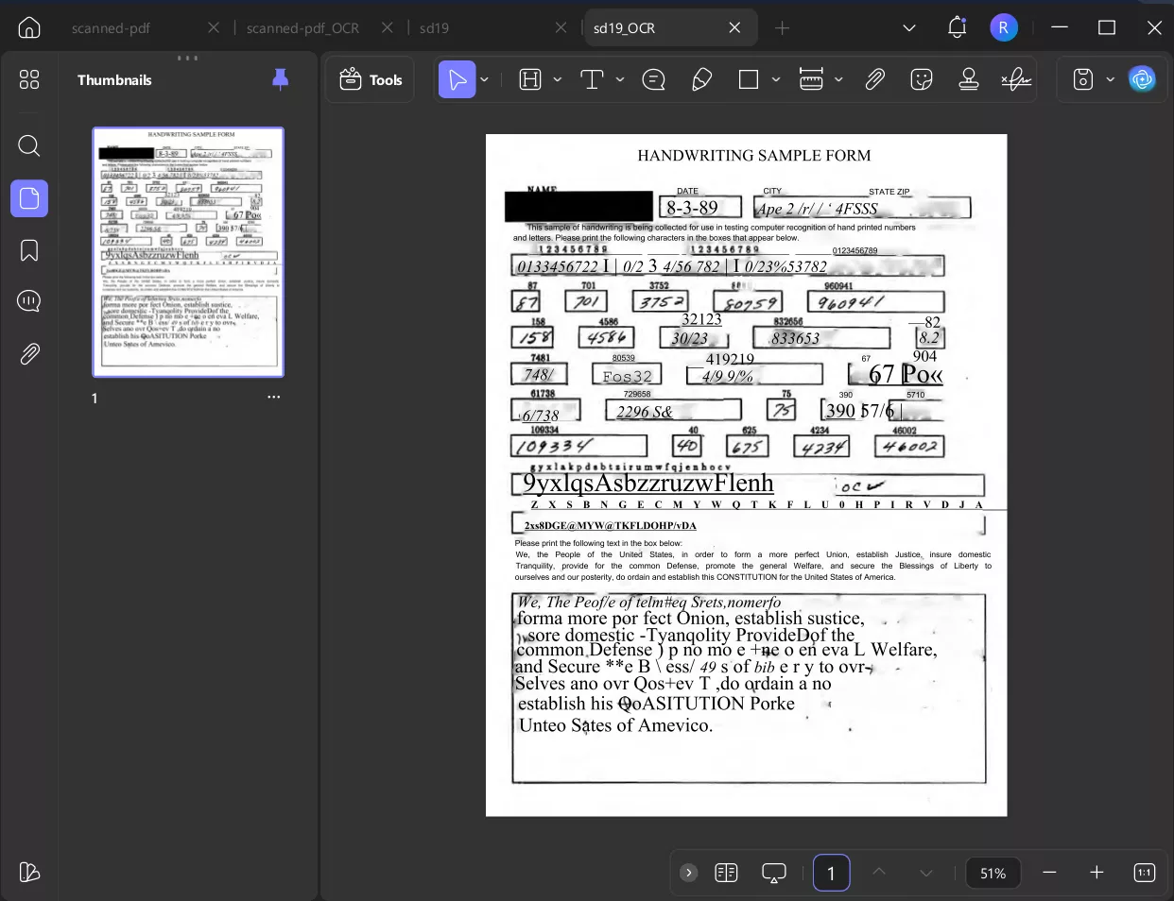Open the scanned-pdf_OCR tab
The height and width of the screenshot is (901, 1174).
click(302, 27)
